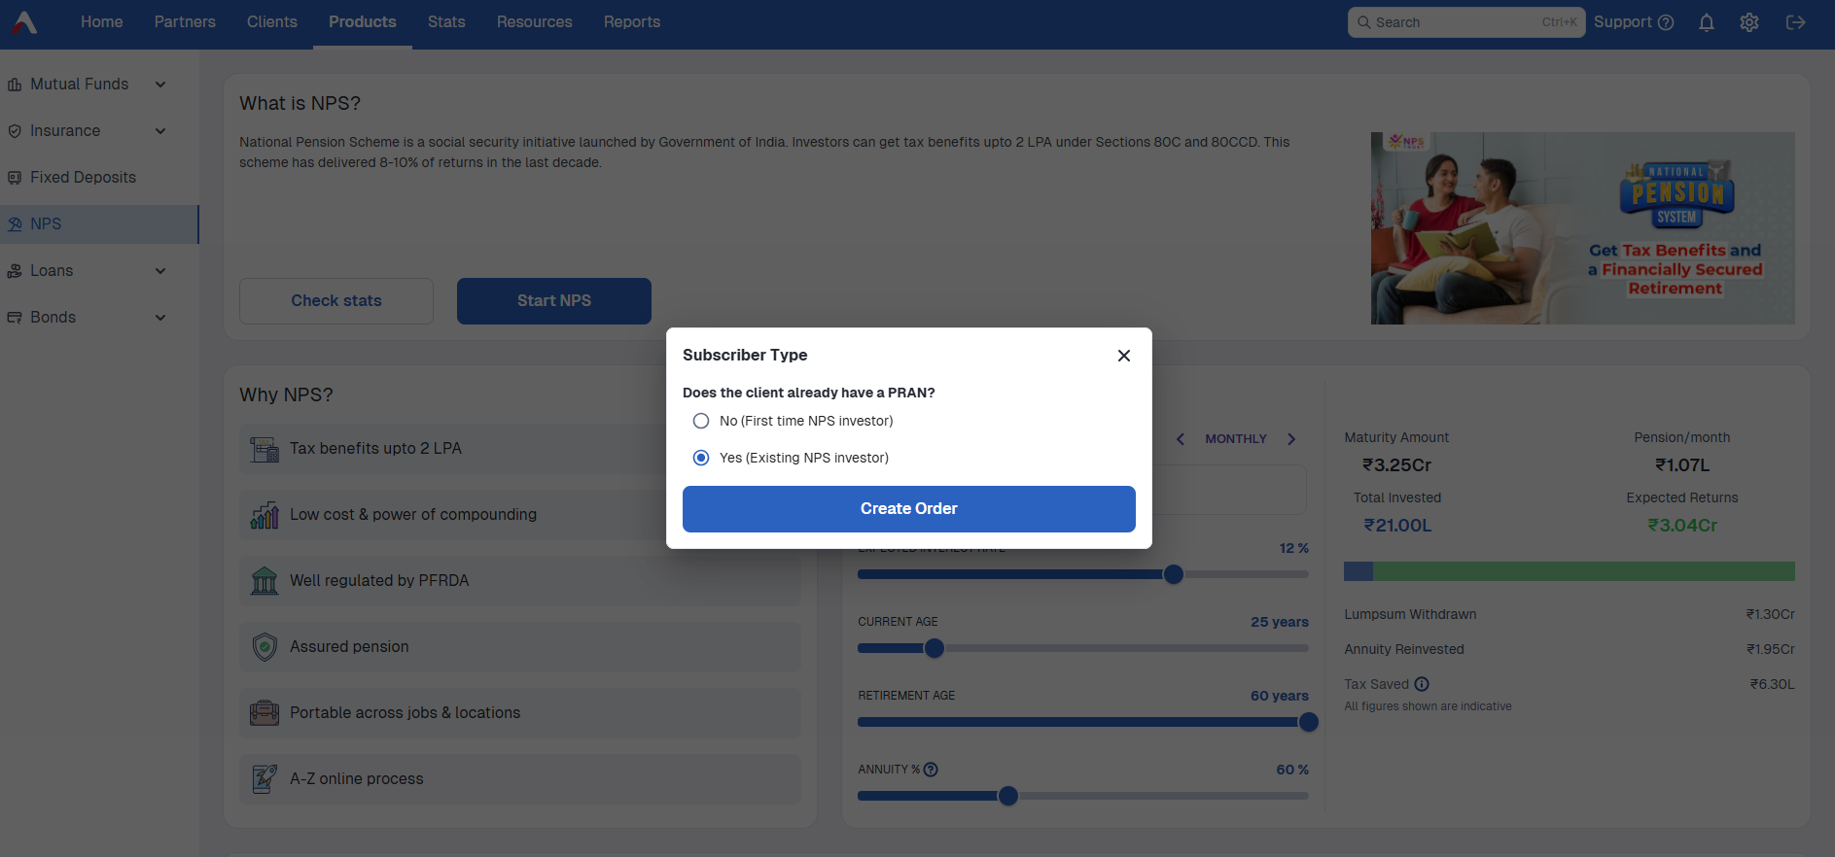
Task: Go to previous frequency before MONTHLY
Action: point(1181,439)
